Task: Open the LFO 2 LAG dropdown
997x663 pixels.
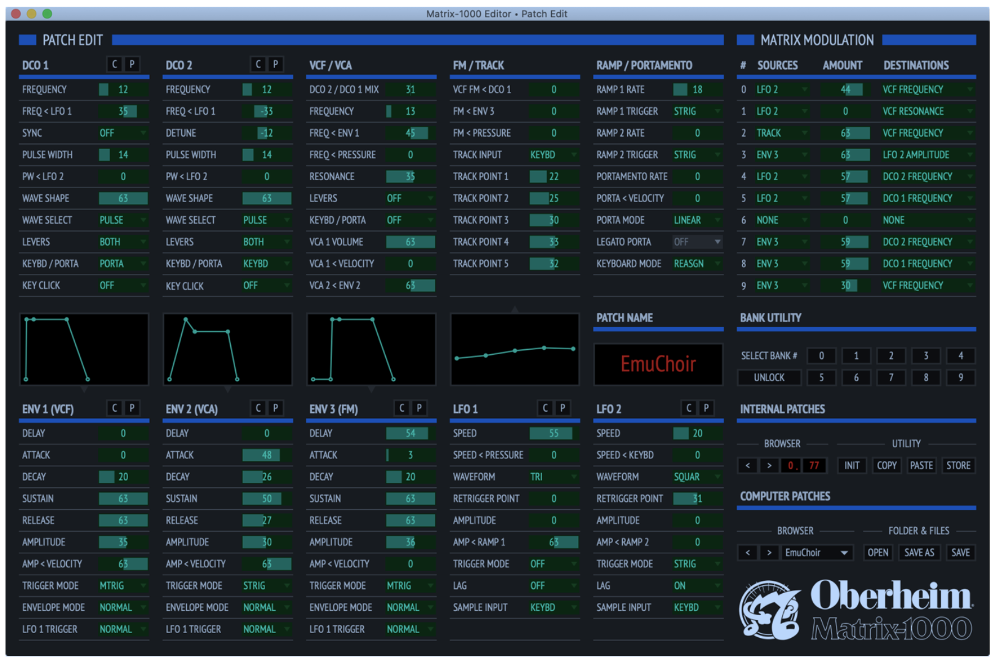Action: (x=698, y=586)
